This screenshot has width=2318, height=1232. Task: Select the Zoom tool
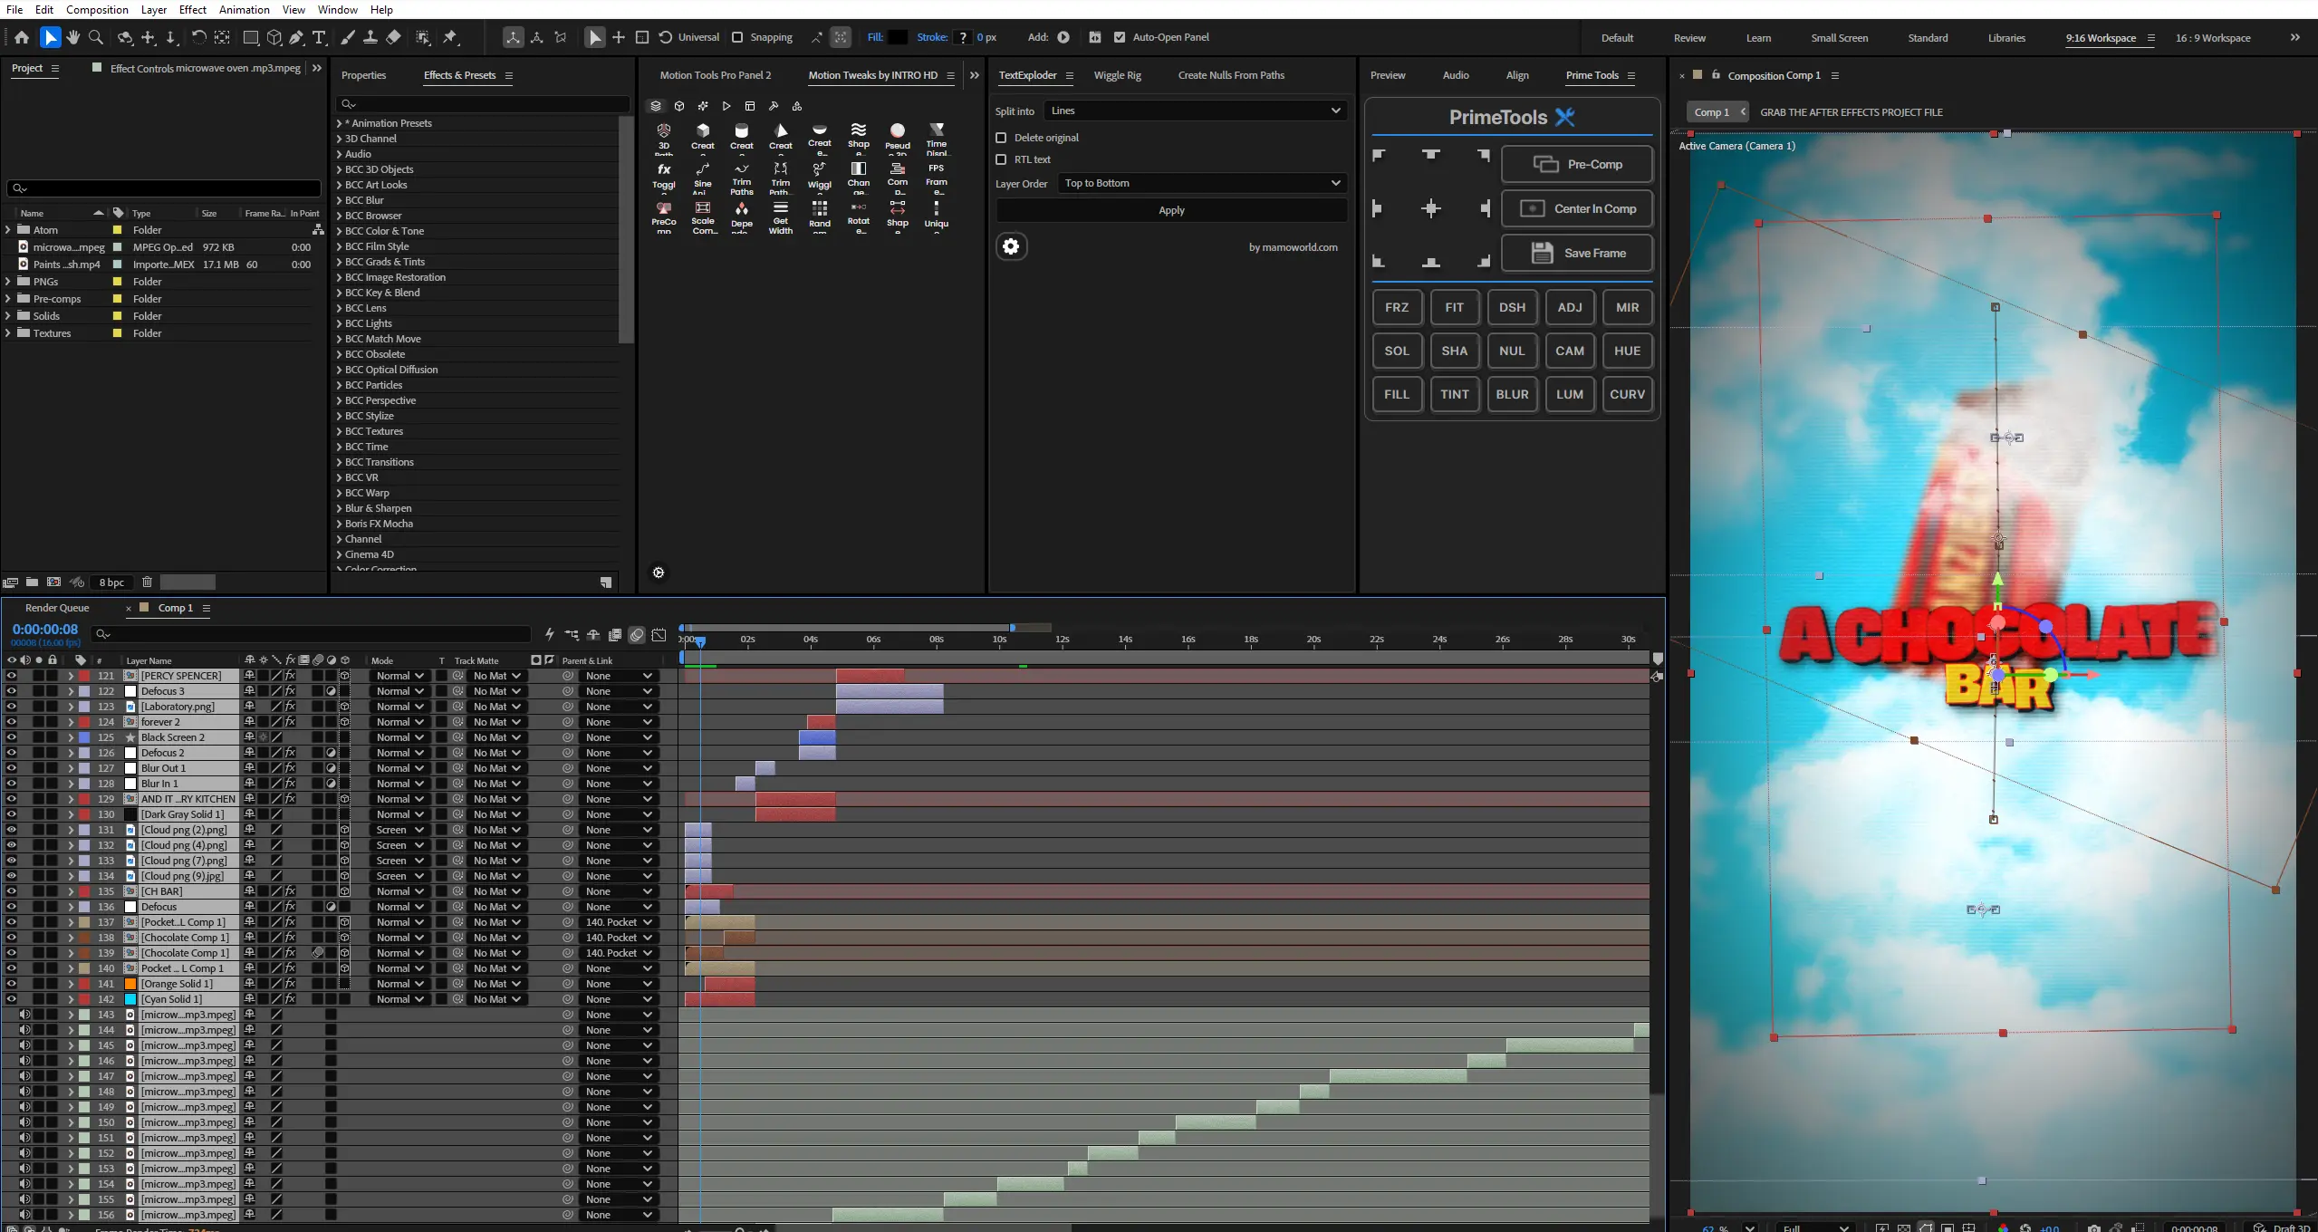[96, 37]
